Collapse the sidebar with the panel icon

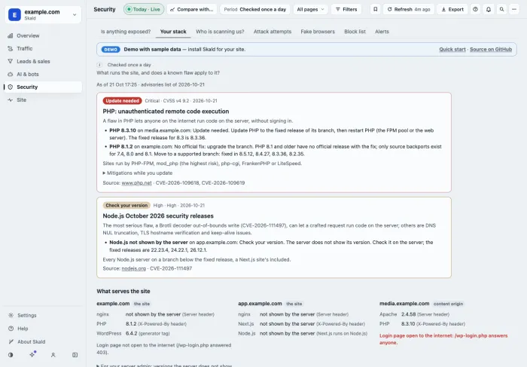click(75, 355)
